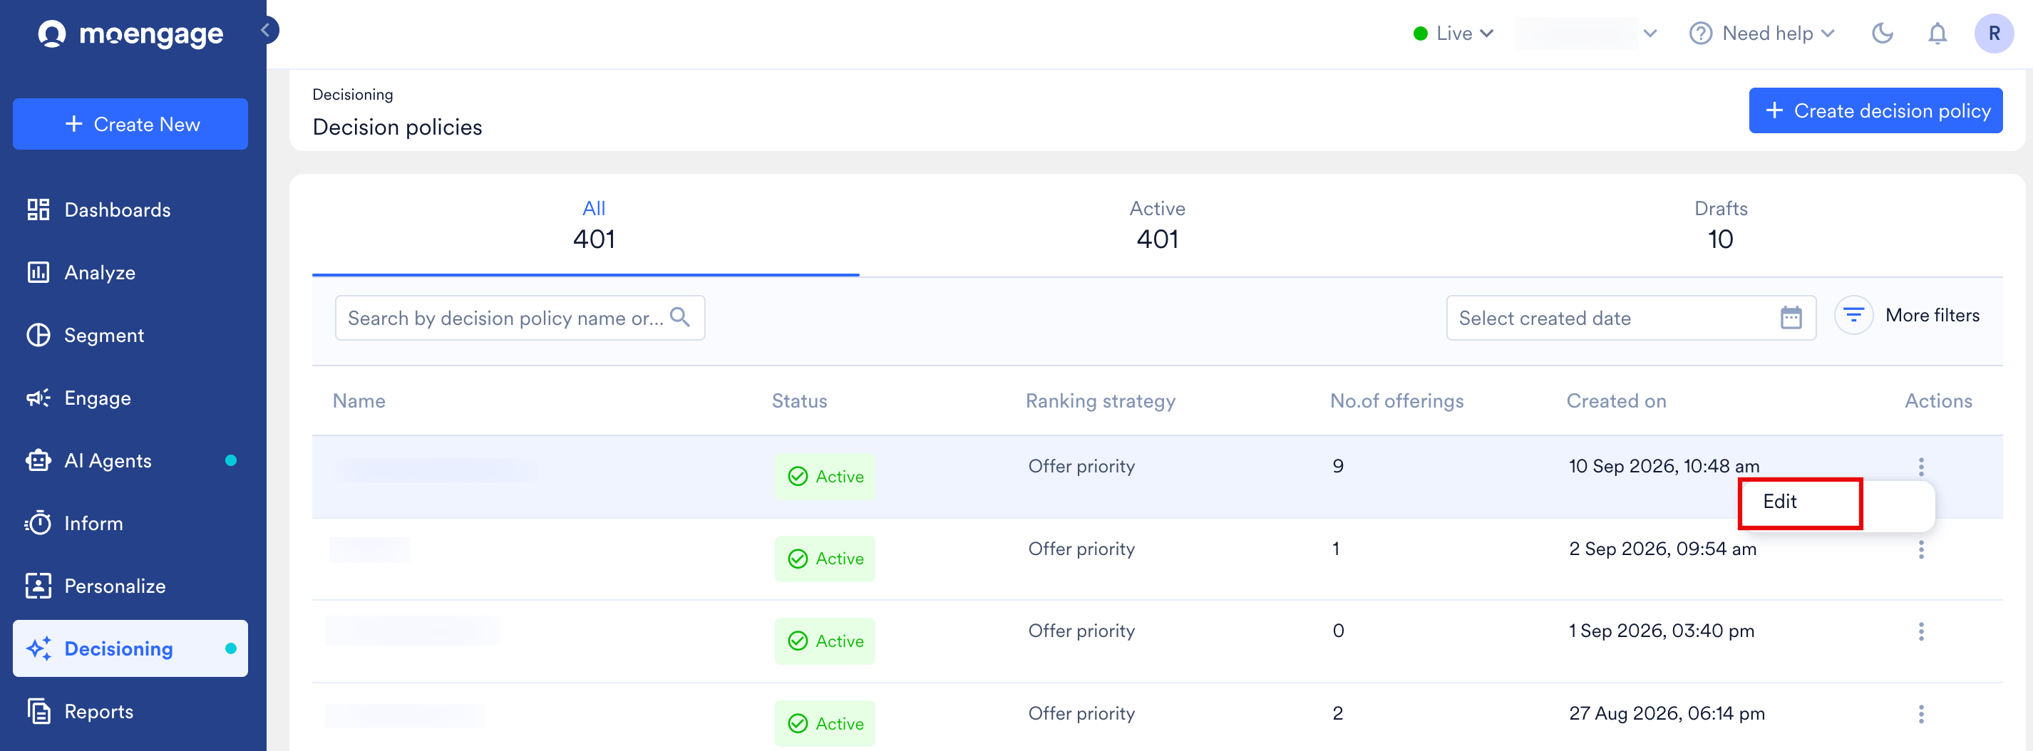Open actions menu for 2 Sep 2026 row
Image resolution: width=2033 pixels, height=751 pixels.
[x=1920, y=549]
